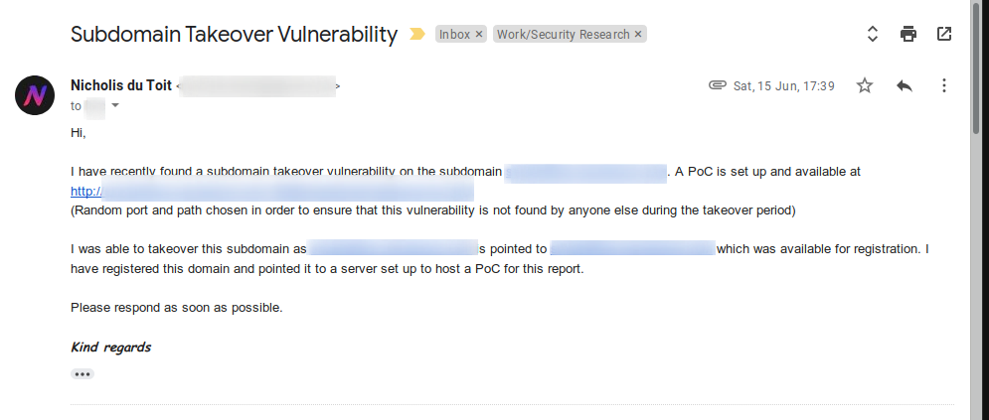
Task: Open the blurred http PoC link
Action: coord(271,191)
